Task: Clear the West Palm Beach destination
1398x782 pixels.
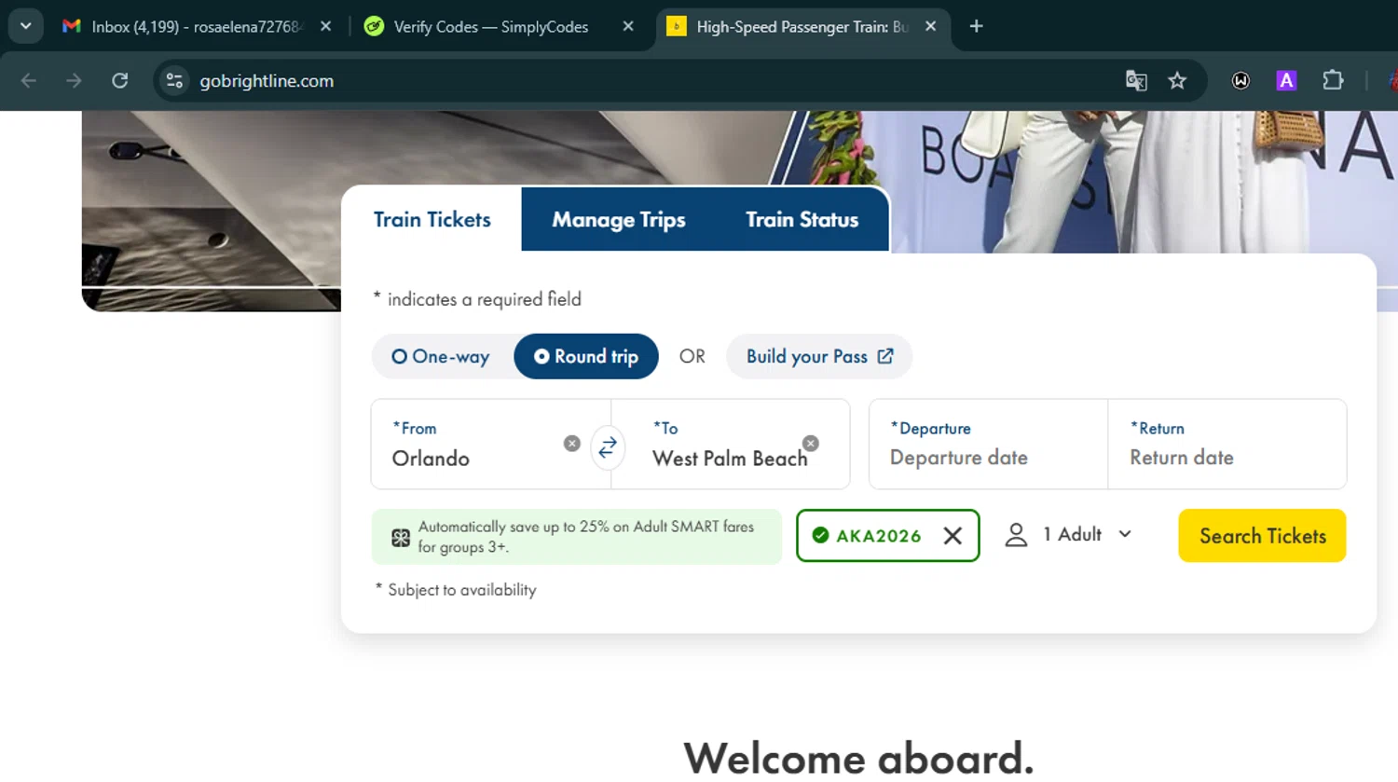Action: (811, 444)
